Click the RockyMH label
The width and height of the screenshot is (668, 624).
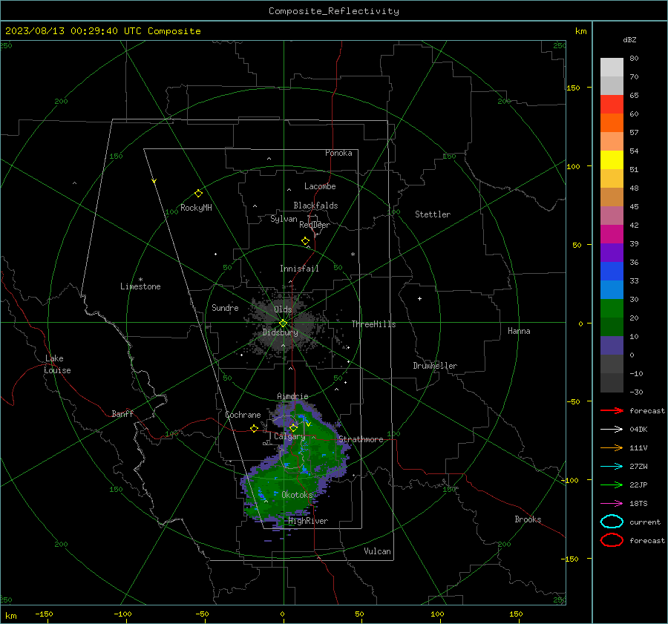(x=196, y=208)
